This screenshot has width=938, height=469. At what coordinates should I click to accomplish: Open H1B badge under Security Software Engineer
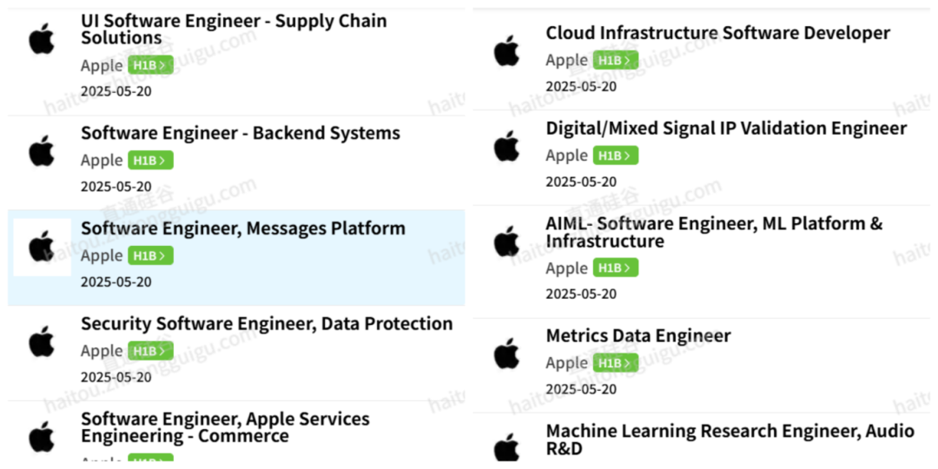[x=150, y=351]
